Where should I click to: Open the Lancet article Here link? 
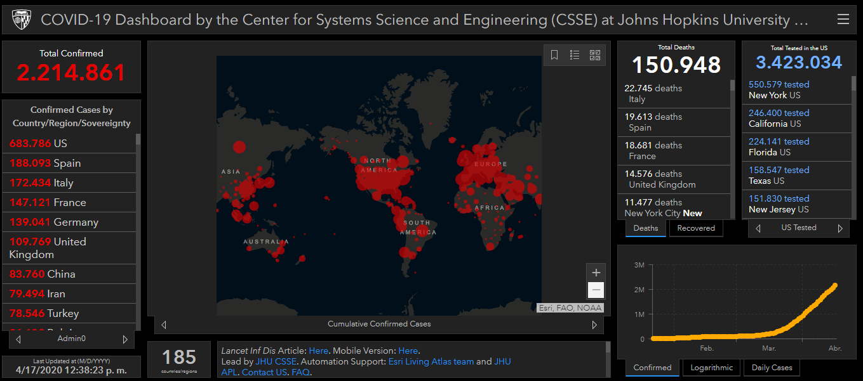[x=319, y=351]
